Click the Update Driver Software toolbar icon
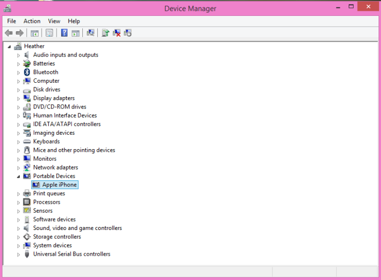 [x=105, y=33]
